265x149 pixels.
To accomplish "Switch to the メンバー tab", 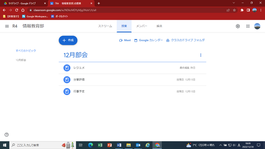I will (142, 26).
